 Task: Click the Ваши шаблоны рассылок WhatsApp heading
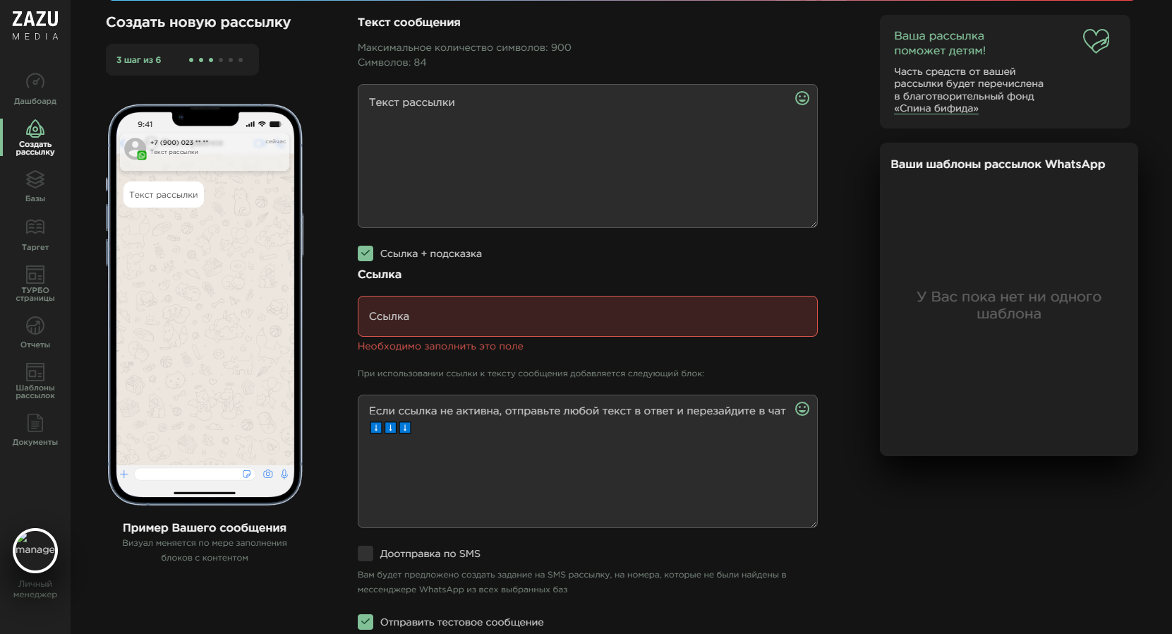tap(998, 165)
